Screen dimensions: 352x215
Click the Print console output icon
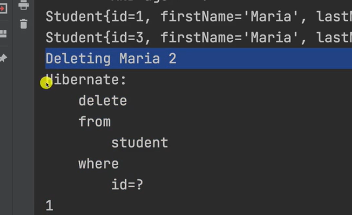click(x=23, y=5)
